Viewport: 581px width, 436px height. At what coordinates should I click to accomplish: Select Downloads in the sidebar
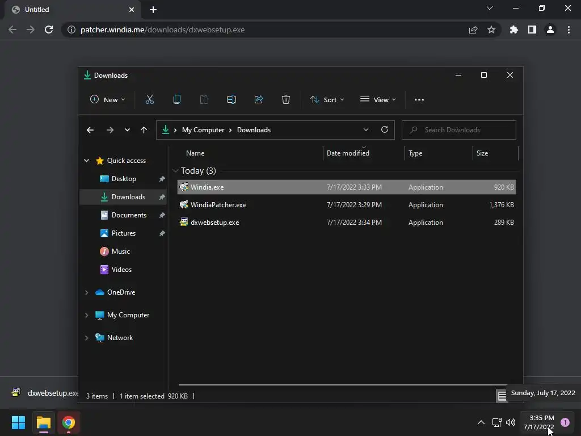pos(123,197)
